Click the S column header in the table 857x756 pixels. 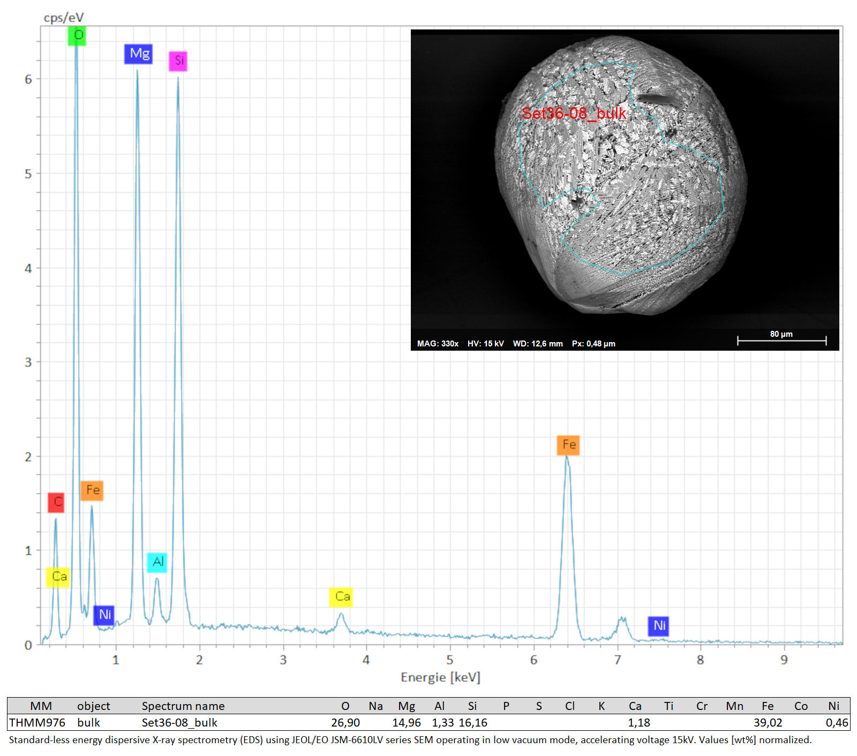pyautogui.click(x=539, y=706)
